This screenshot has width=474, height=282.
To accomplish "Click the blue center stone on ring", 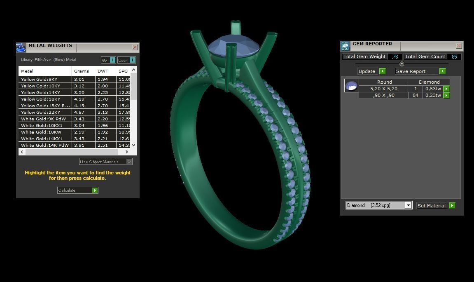I will 233,46.
